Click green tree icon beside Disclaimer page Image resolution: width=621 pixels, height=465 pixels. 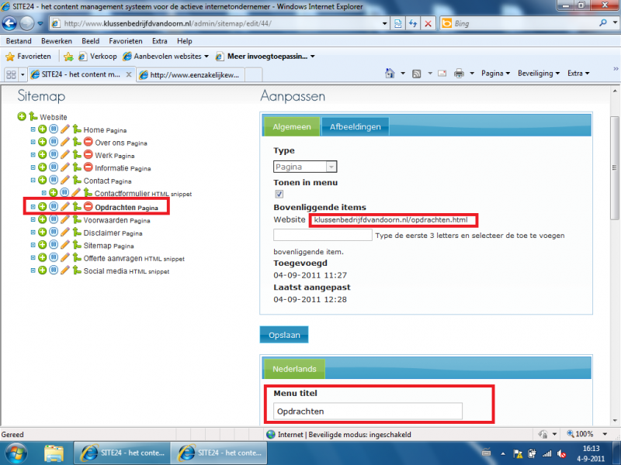pyautogui.click(x=77, y=232)
